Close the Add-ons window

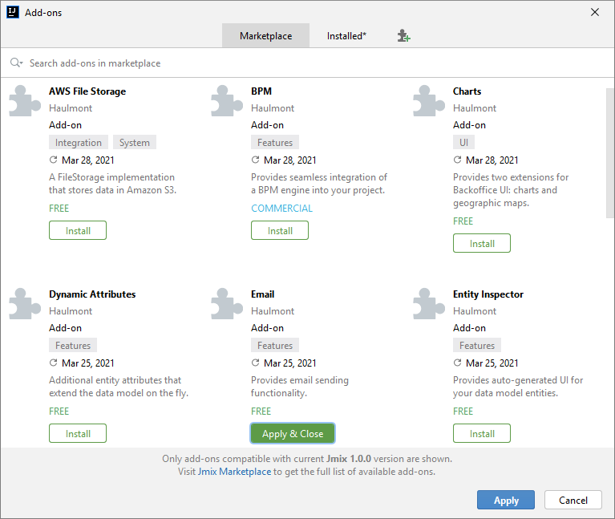(x=594, y=12)
